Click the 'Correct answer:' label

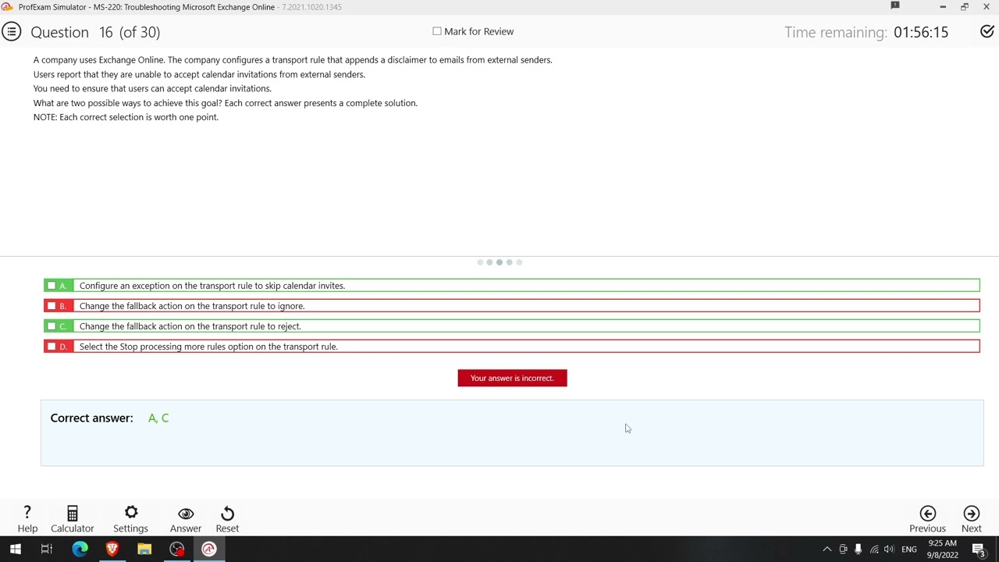tap(91, 418)
